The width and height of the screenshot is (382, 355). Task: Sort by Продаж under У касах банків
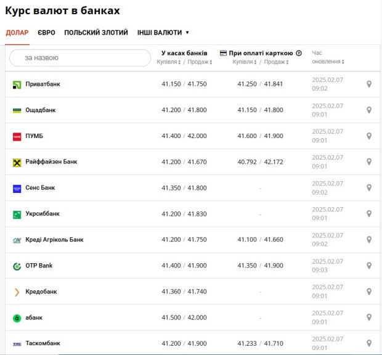coord(200,62)
